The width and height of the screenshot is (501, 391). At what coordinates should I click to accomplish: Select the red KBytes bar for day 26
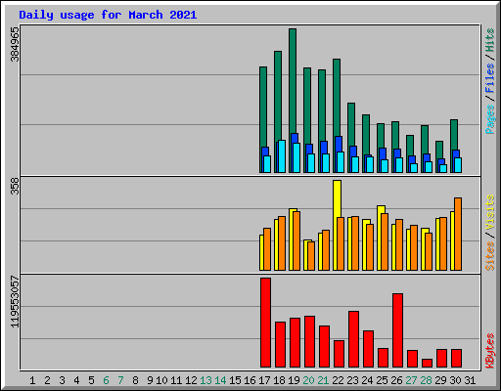(x=397, y=330)
